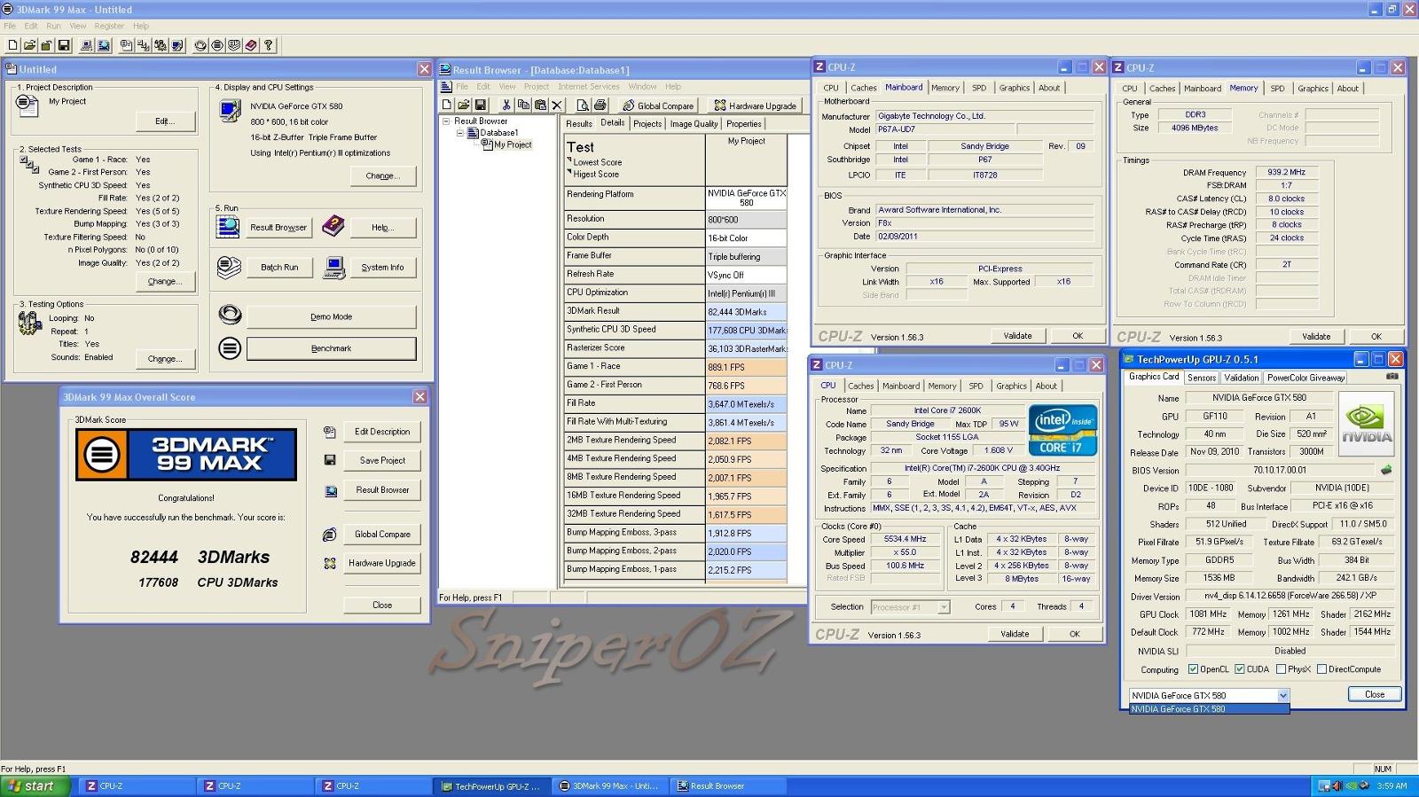Image resolution: width=1419 pixels, height=797 pixels.
Task: Click Change... button under Selected Tests
Action: [165, 281]
